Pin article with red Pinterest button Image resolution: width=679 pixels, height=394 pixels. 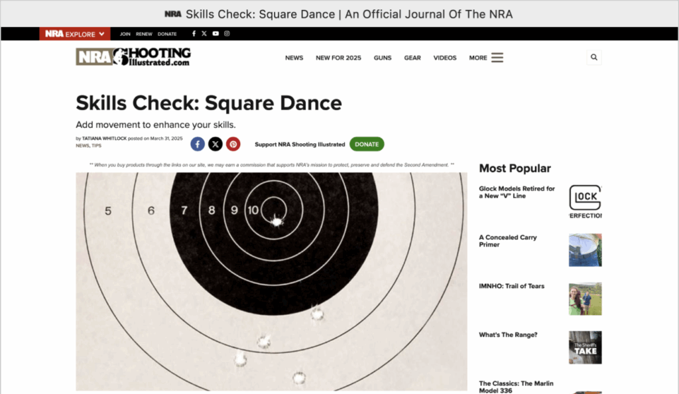coord(233,144)
